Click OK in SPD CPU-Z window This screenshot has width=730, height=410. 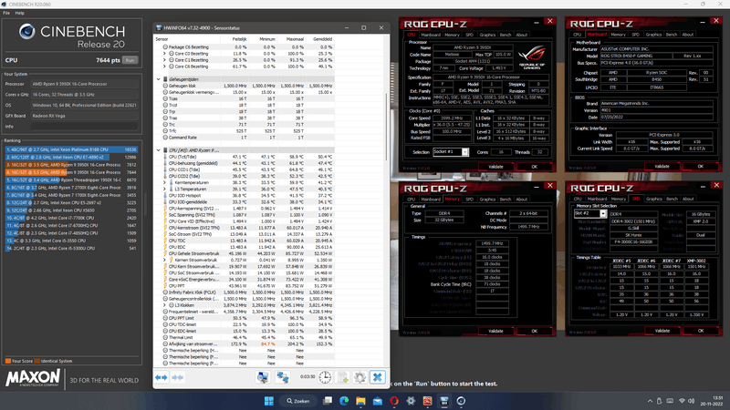coord(701,331)
